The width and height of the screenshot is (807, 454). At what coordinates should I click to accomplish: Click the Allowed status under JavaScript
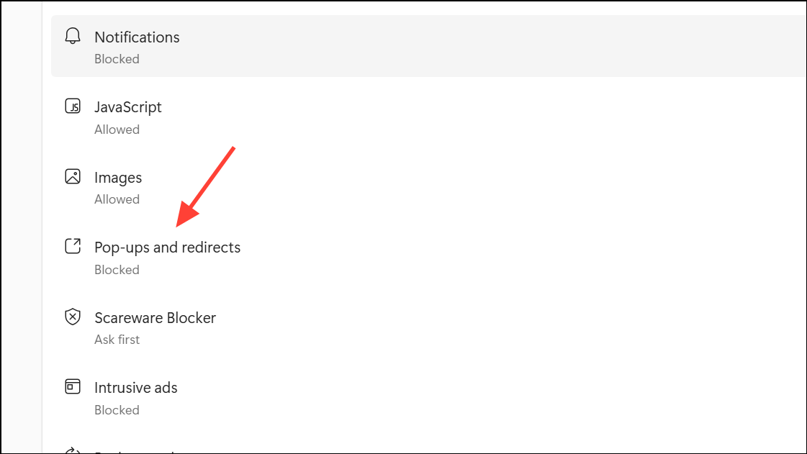(x=117, y=130)
